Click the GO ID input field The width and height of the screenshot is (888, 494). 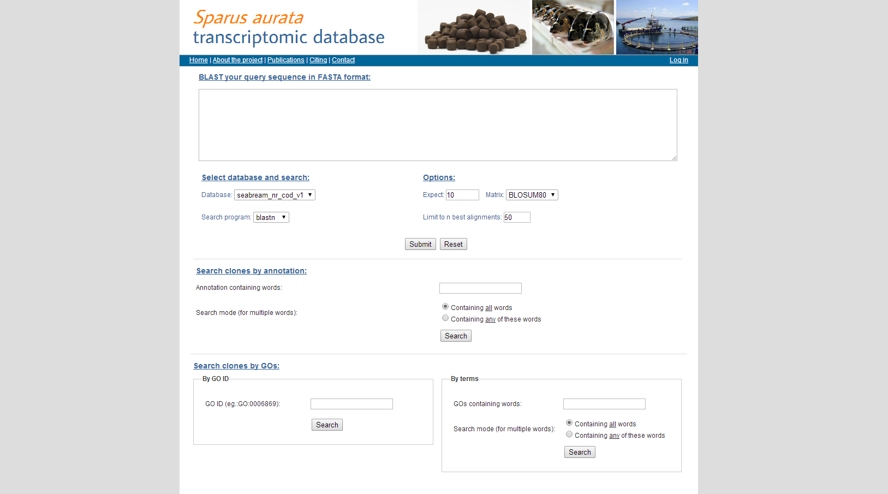[x=351, y=404]
